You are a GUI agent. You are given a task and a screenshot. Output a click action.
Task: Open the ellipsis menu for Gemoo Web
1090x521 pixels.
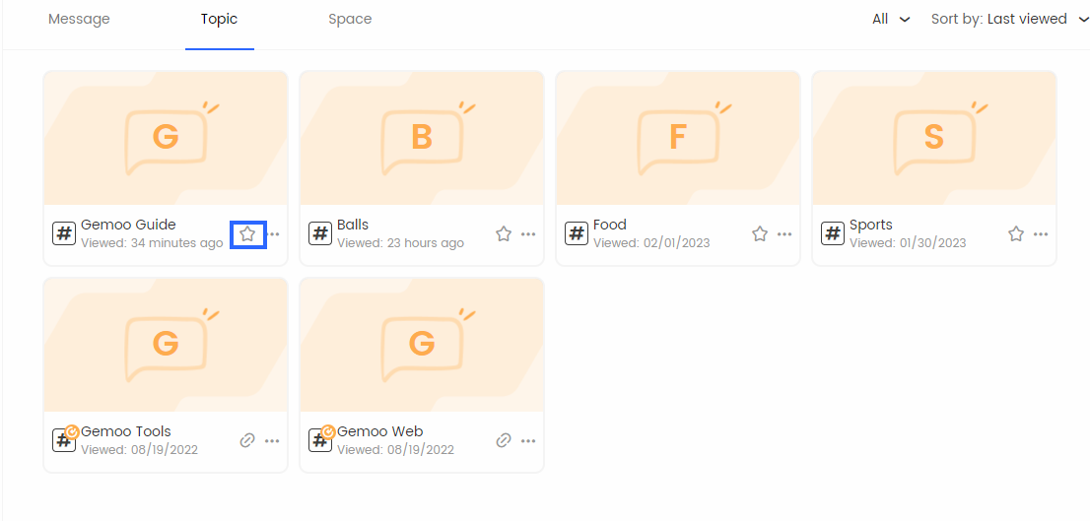click(528, 441)
